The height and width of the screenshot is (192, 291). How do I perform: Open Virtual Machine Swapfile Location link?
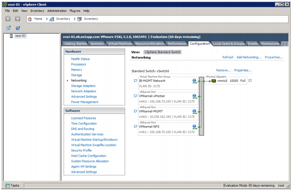pos(93,145)
